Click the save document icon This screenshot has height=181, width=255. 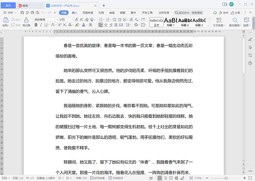click(x=22, y=13)
